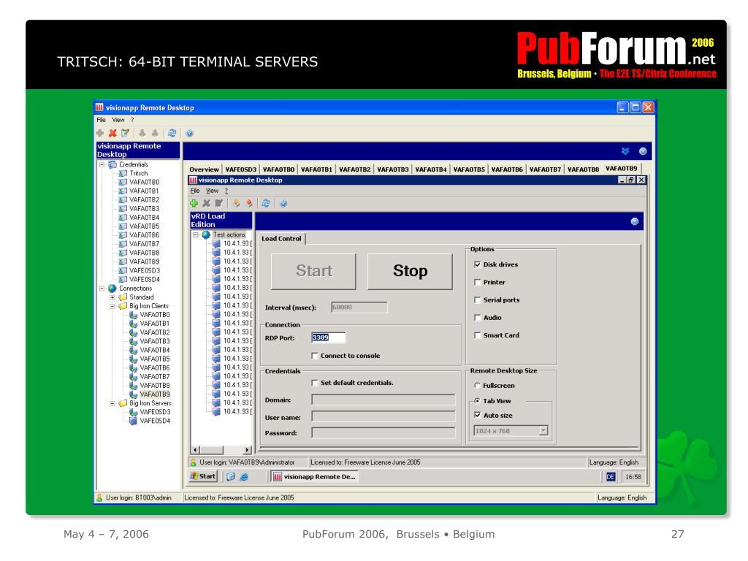This screenshot has width=748, height=561.
Task: Enable the Audio checkbox
Action: pyautogui.click(x=478, y=317)
